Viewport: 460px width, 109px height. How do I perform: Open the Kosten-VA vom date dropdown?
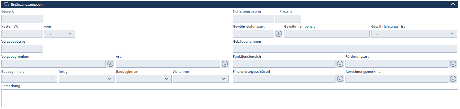point(69,34)
